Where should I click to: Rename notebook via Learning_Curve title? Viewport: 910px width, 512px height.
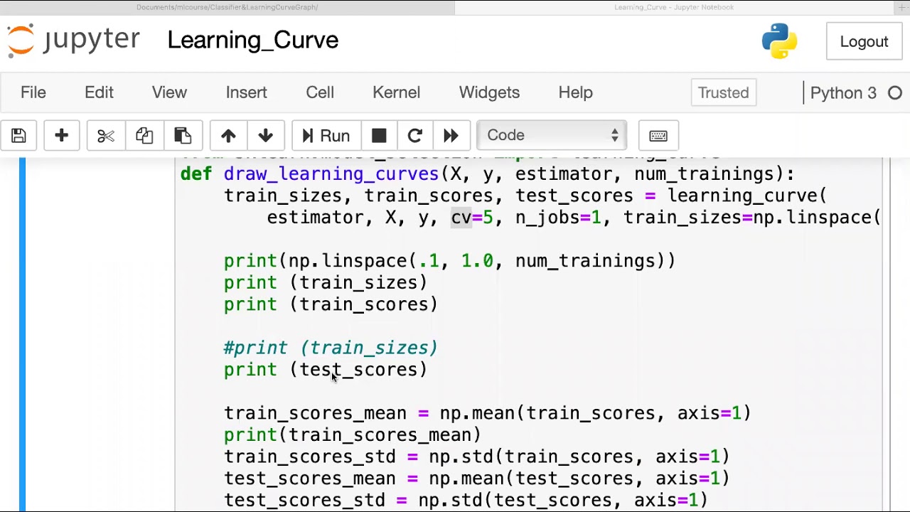tap(252, 40)
